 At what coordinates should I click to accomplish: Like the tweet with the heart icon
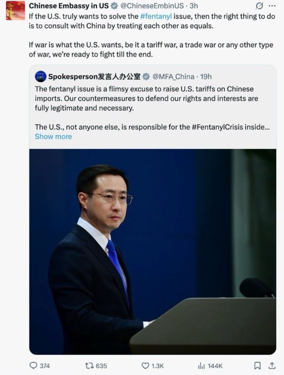point(145,365)
